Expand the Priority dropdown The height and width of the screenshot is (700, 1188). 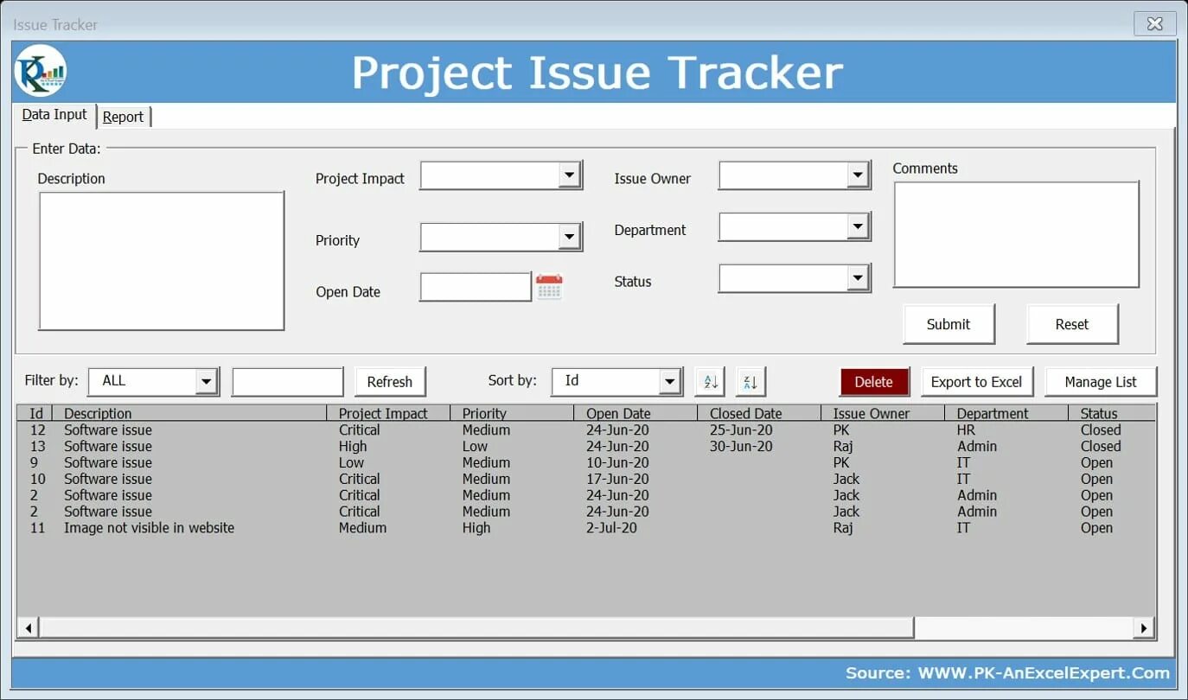tap(569, 237)
